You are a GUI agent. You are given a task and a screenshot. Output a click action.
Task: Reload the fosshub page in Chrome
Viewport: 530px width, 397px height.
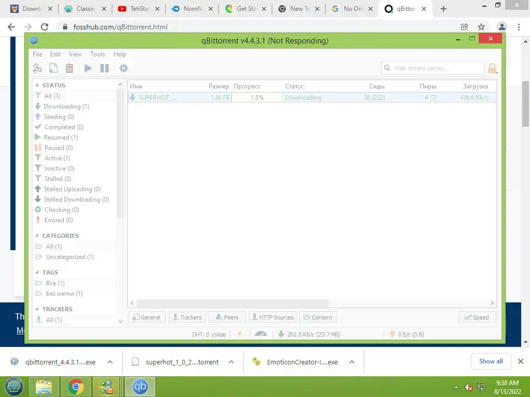[x=45, y=27]
